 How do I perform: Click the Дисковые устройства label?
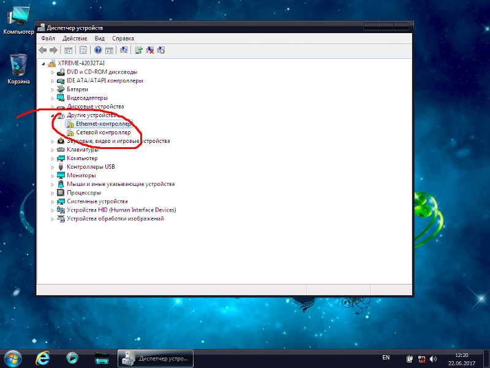(96, 106)
